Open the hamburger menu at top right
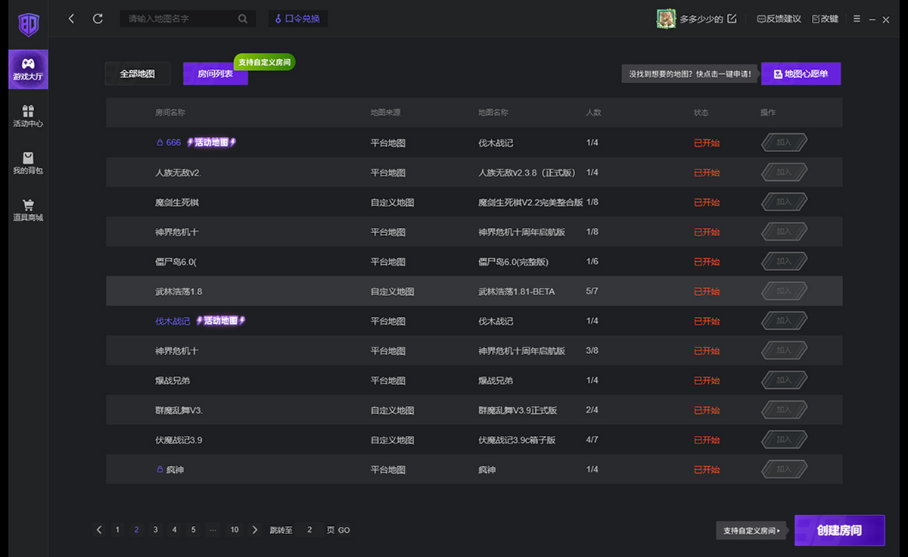Screen dimensions: 908x557 click(857, 19)
